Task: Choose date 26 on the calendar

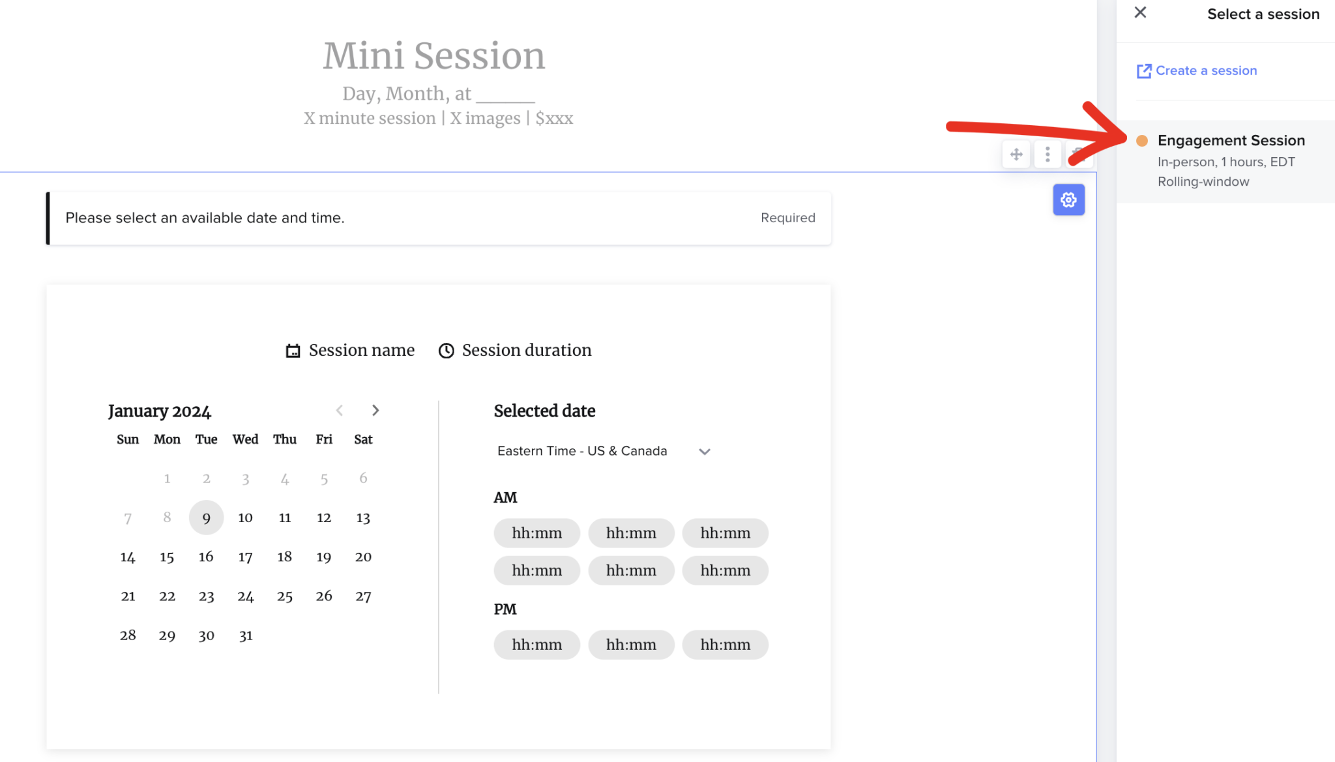Action: (x=324, y=596)
